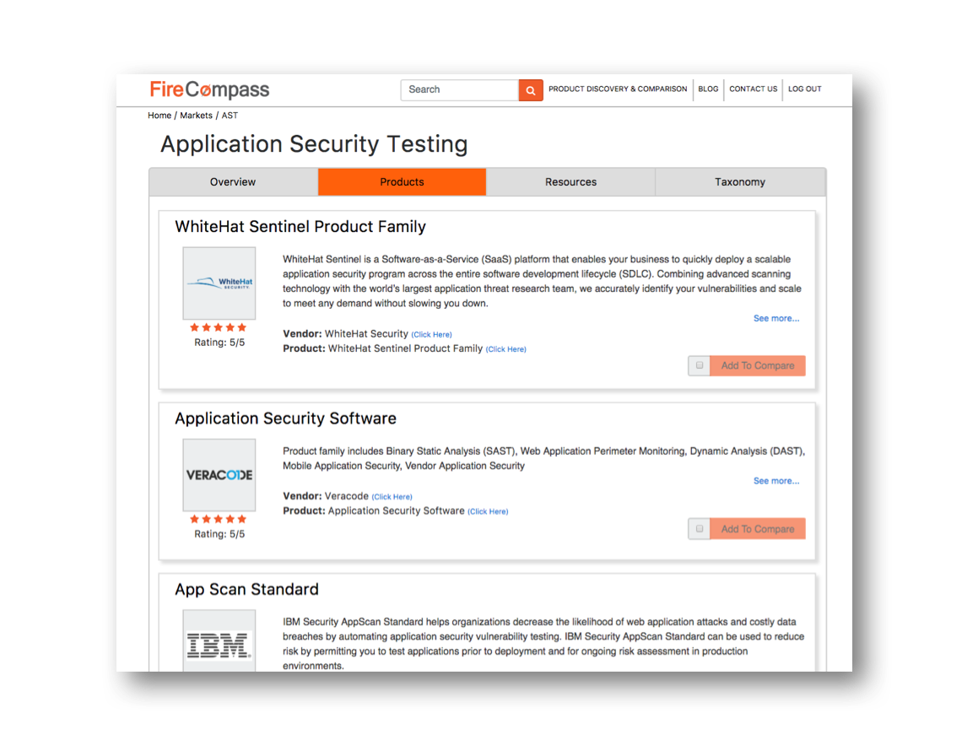
Task: Click the orange search magnifier button
Action: 531,90
